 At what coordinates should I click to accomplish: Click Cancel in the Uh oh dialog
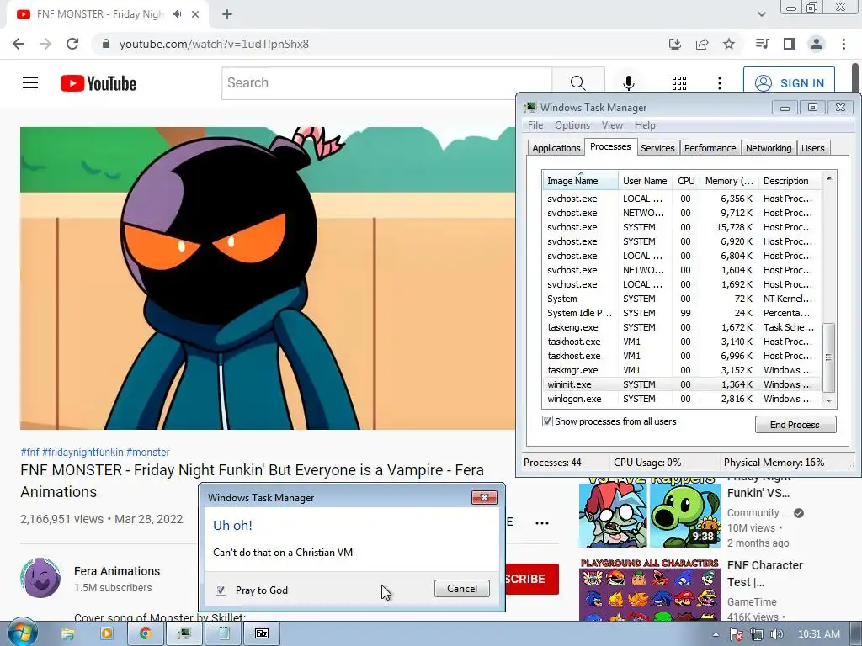462,588
